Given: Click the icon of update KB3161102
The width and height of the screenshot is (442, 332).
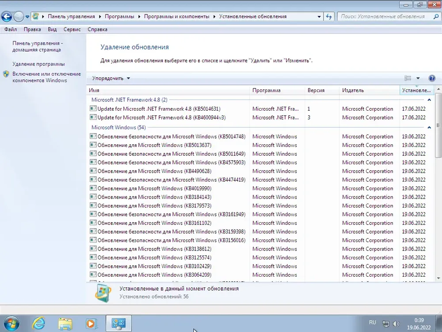Looking at the screenshot, I should click(93, 223).
